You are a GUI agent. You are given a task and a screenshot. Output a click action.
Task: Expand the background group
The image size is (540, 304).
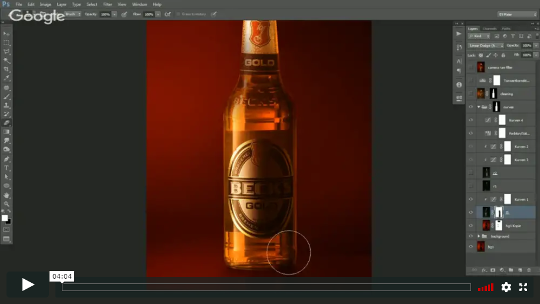479,236
